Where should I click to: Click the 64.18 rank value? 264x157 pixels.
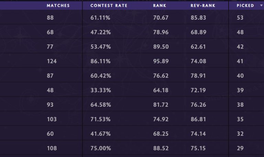tap(161, 90)
